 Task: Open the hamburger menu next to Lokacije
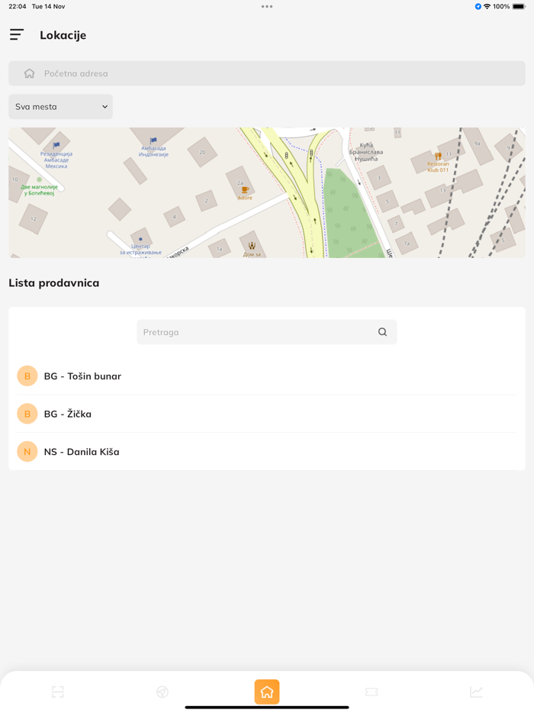[x=17, y=34]
